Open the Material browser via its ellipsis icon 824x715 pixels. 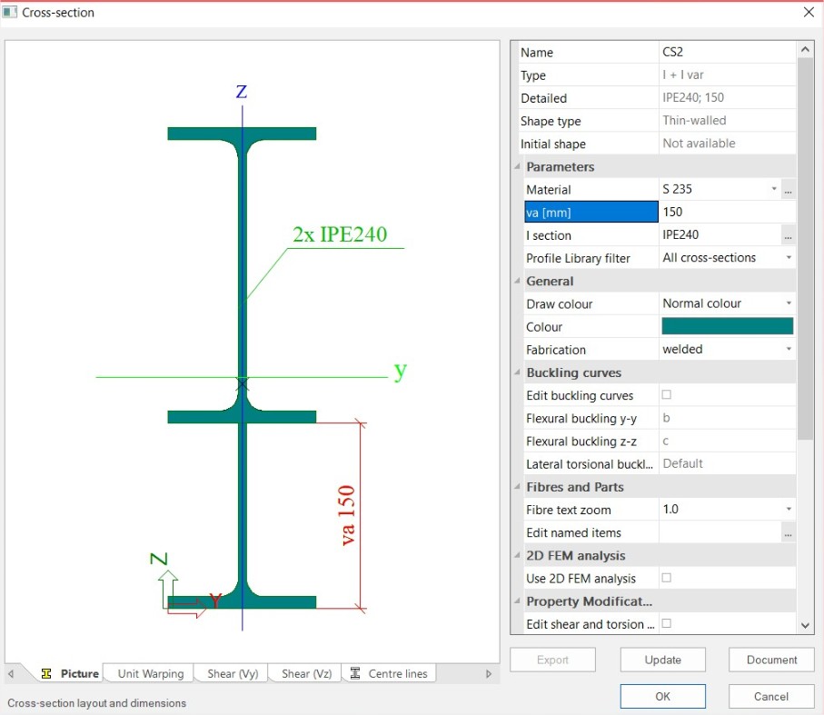click(788, 189)
